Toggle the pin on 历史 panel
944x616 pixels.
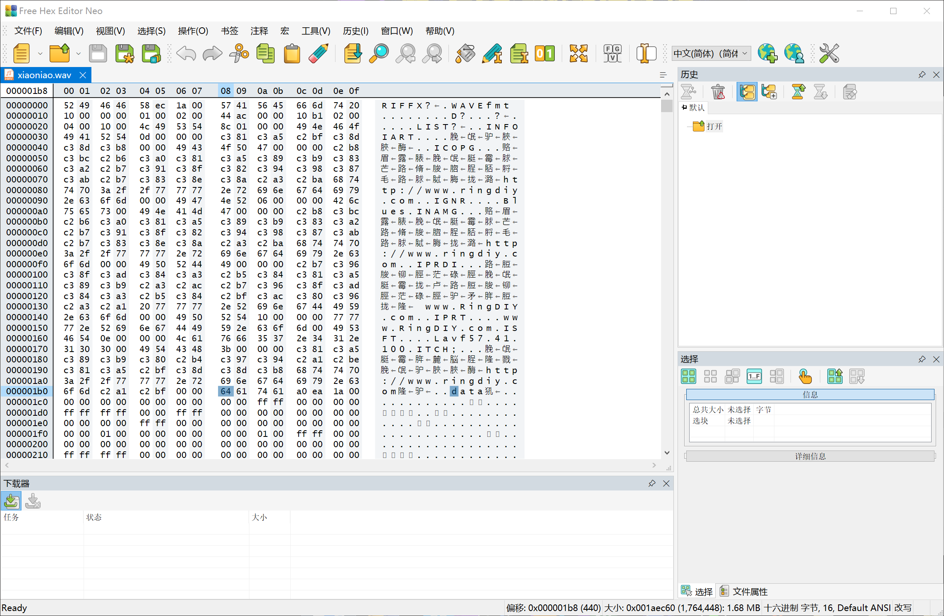922,74
